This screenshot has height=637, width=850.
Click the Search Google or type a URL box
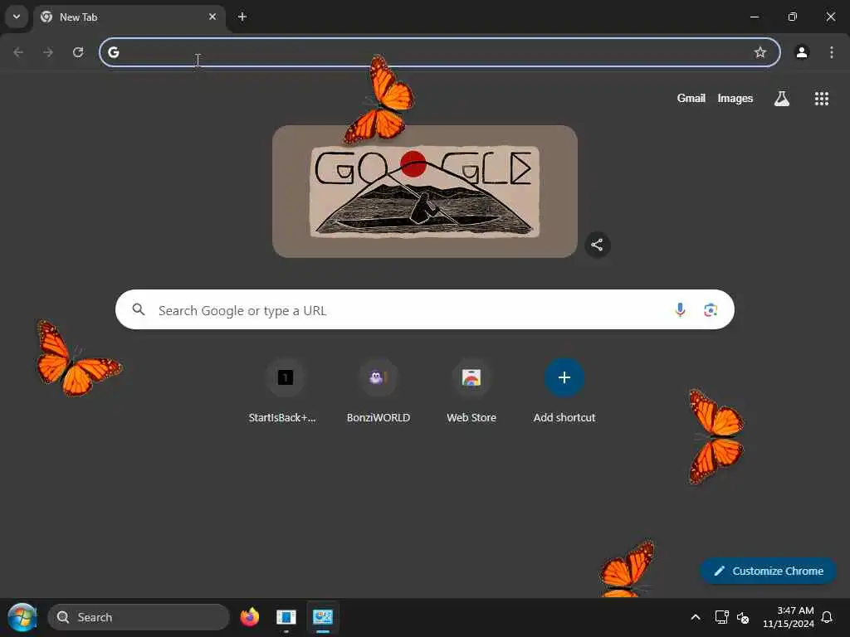click(424, 310)
